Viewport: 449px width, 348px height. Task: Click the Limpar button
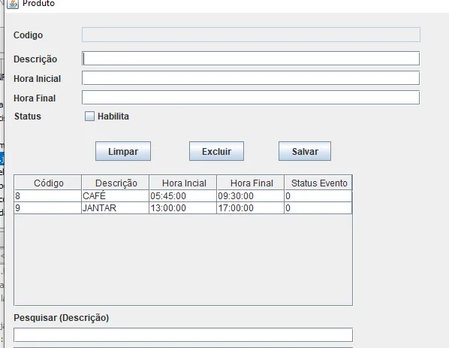(x=123, y=151)
